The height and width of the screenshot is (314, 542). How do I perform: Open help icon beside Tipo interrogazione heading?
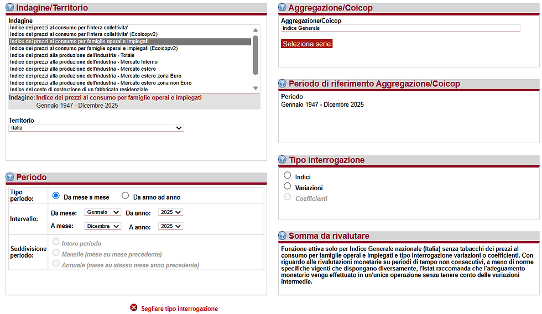[x=283, y=160]
